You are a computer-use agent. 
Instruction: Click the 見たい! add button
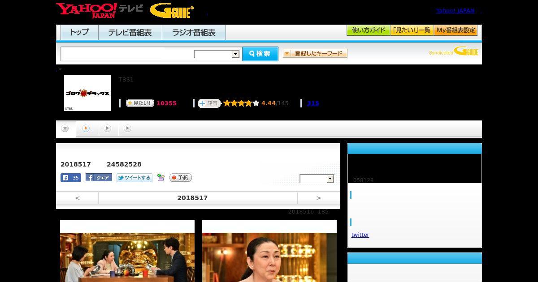(x=140, y=103)
